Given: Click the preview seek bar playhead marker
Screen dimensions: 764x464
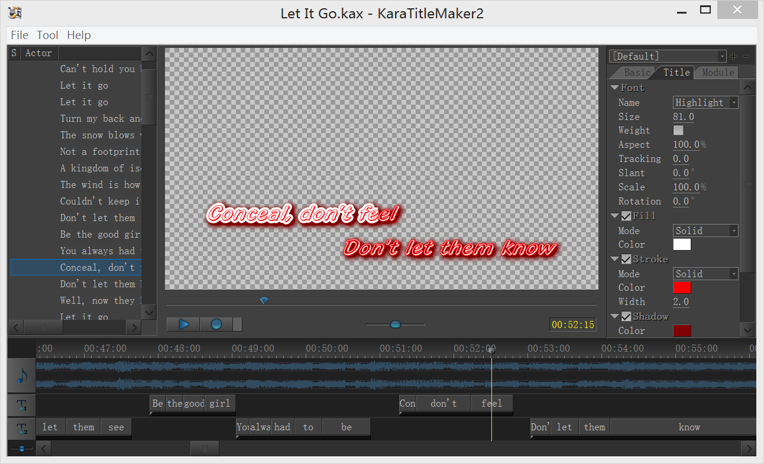Looking at the screenshot, I should click(264, 301).
